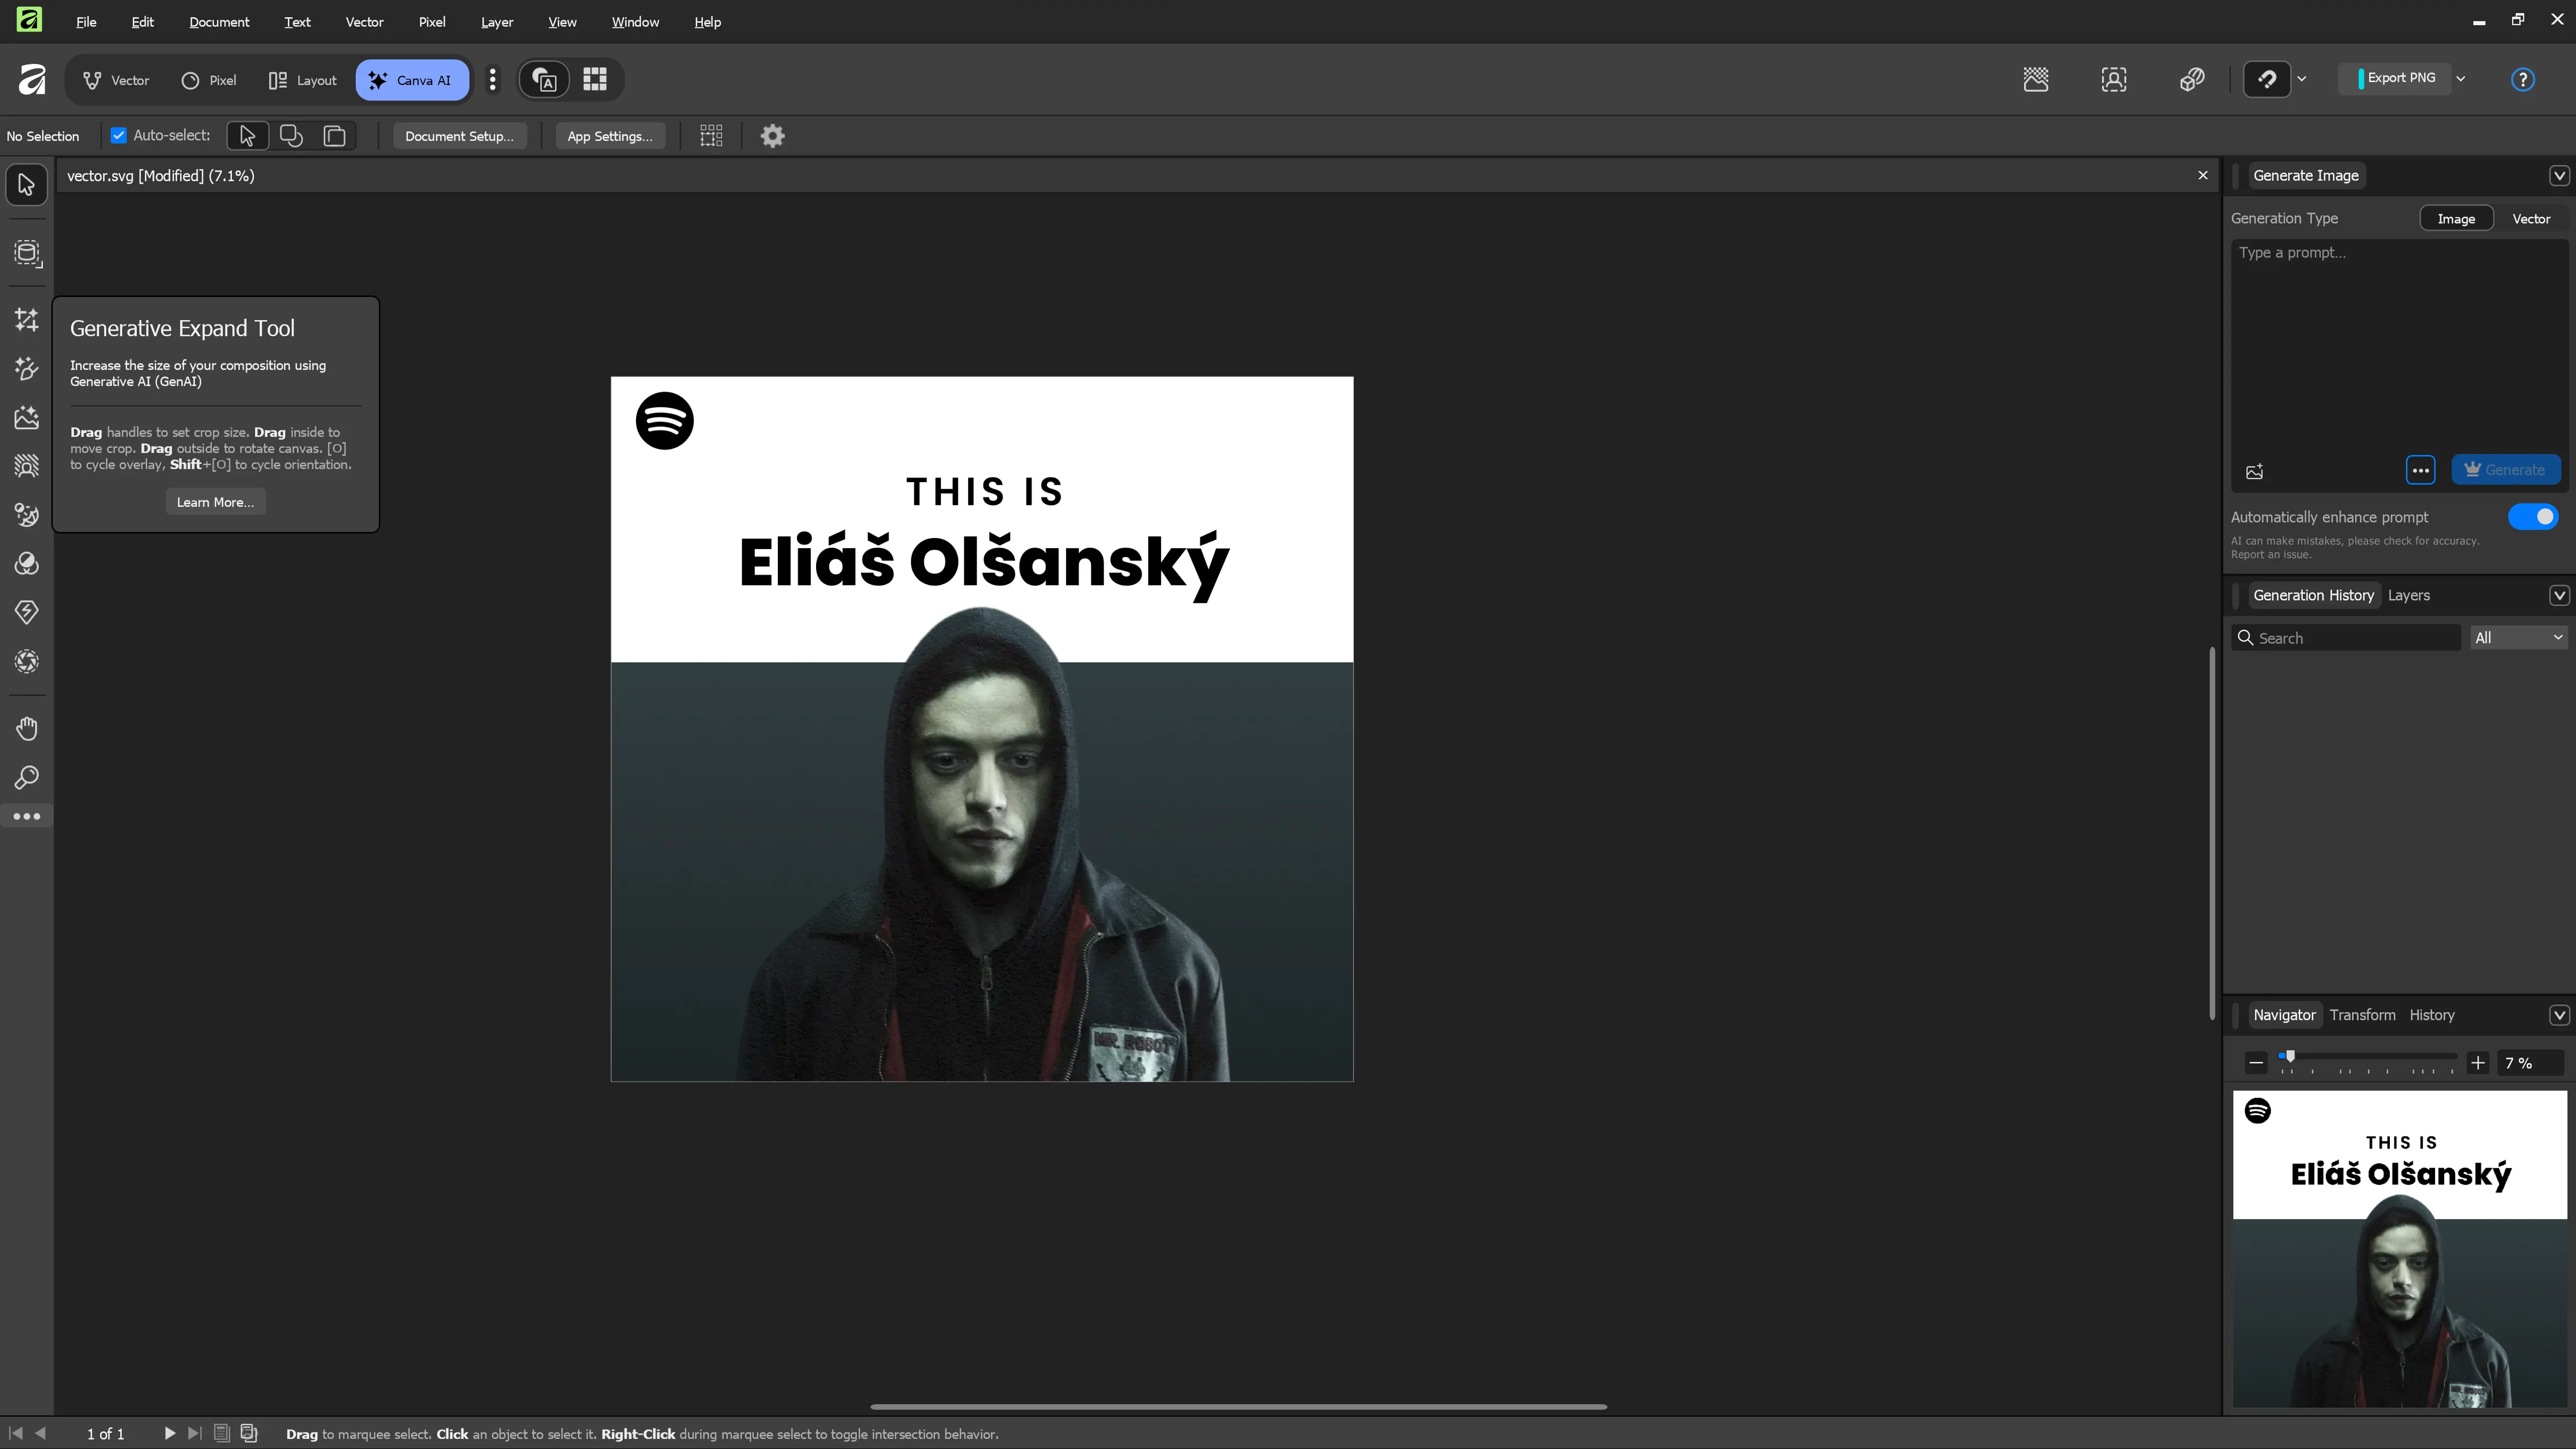Open the File menu
The height and width of the screenshot is (1449, 2576).
(x=86, y=22)
